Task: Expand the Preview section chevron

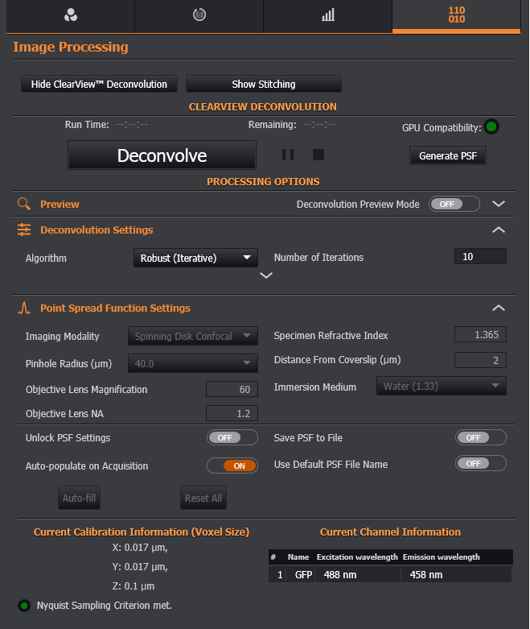Action: pos(499,204)
